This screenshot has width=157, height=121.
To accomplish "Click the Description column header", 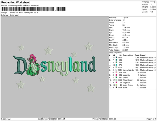I will (128, 55).
